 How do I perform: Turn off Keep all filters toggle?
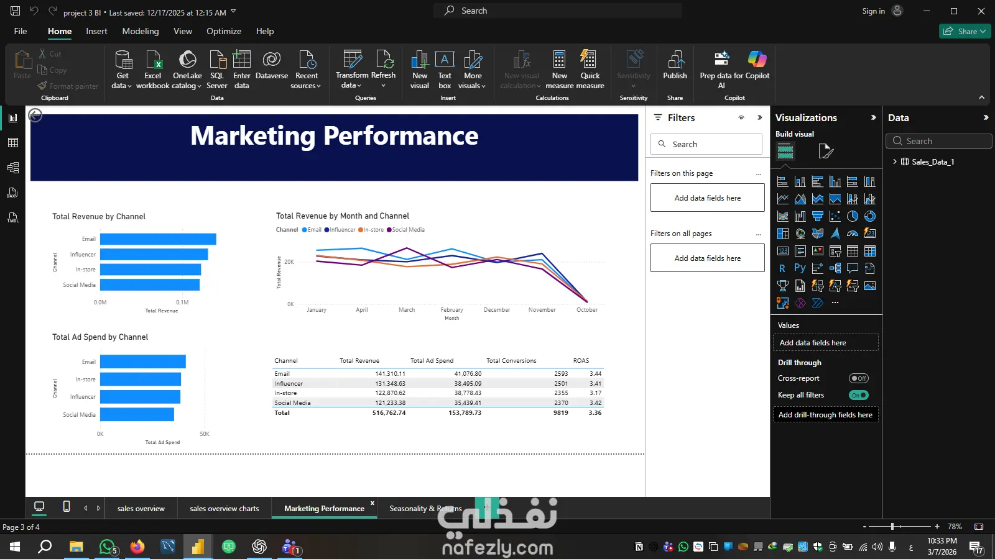click(x=859, y=395)
